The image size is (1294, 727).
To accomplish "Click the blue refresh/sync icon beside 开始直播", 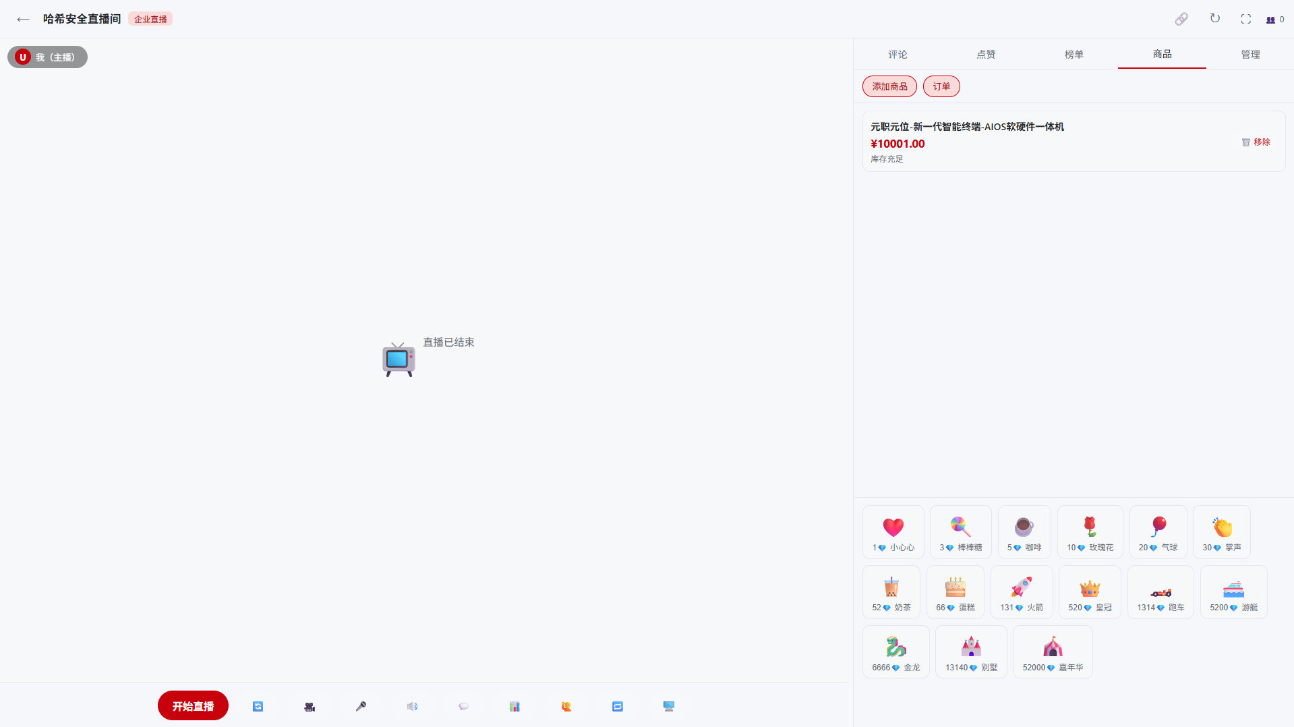I will pos(258,706).
